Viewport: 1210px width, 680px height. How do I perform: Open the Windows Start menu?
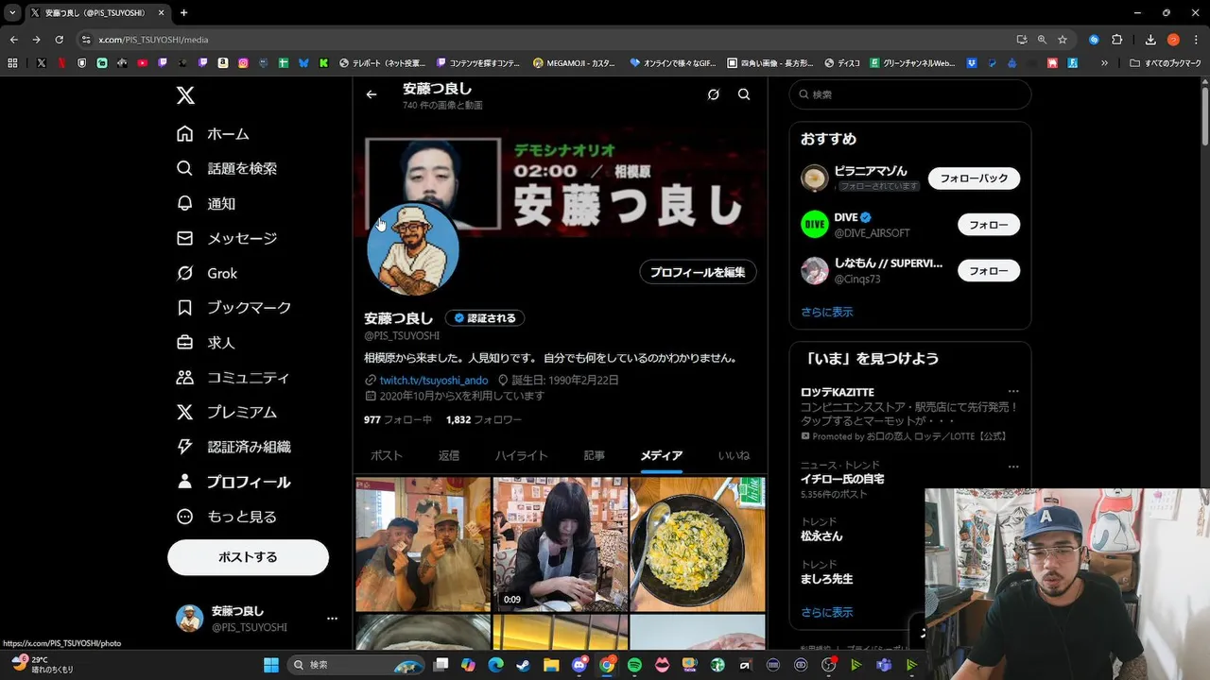coord(270,665)
